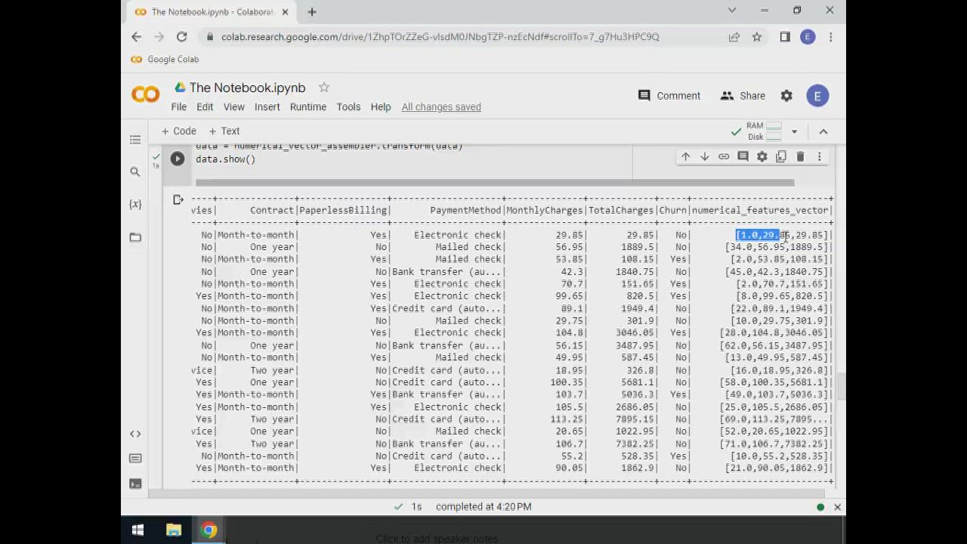Dismiss the execution status bar
Viewport: 967px width, 544px height.
point(837,507)
